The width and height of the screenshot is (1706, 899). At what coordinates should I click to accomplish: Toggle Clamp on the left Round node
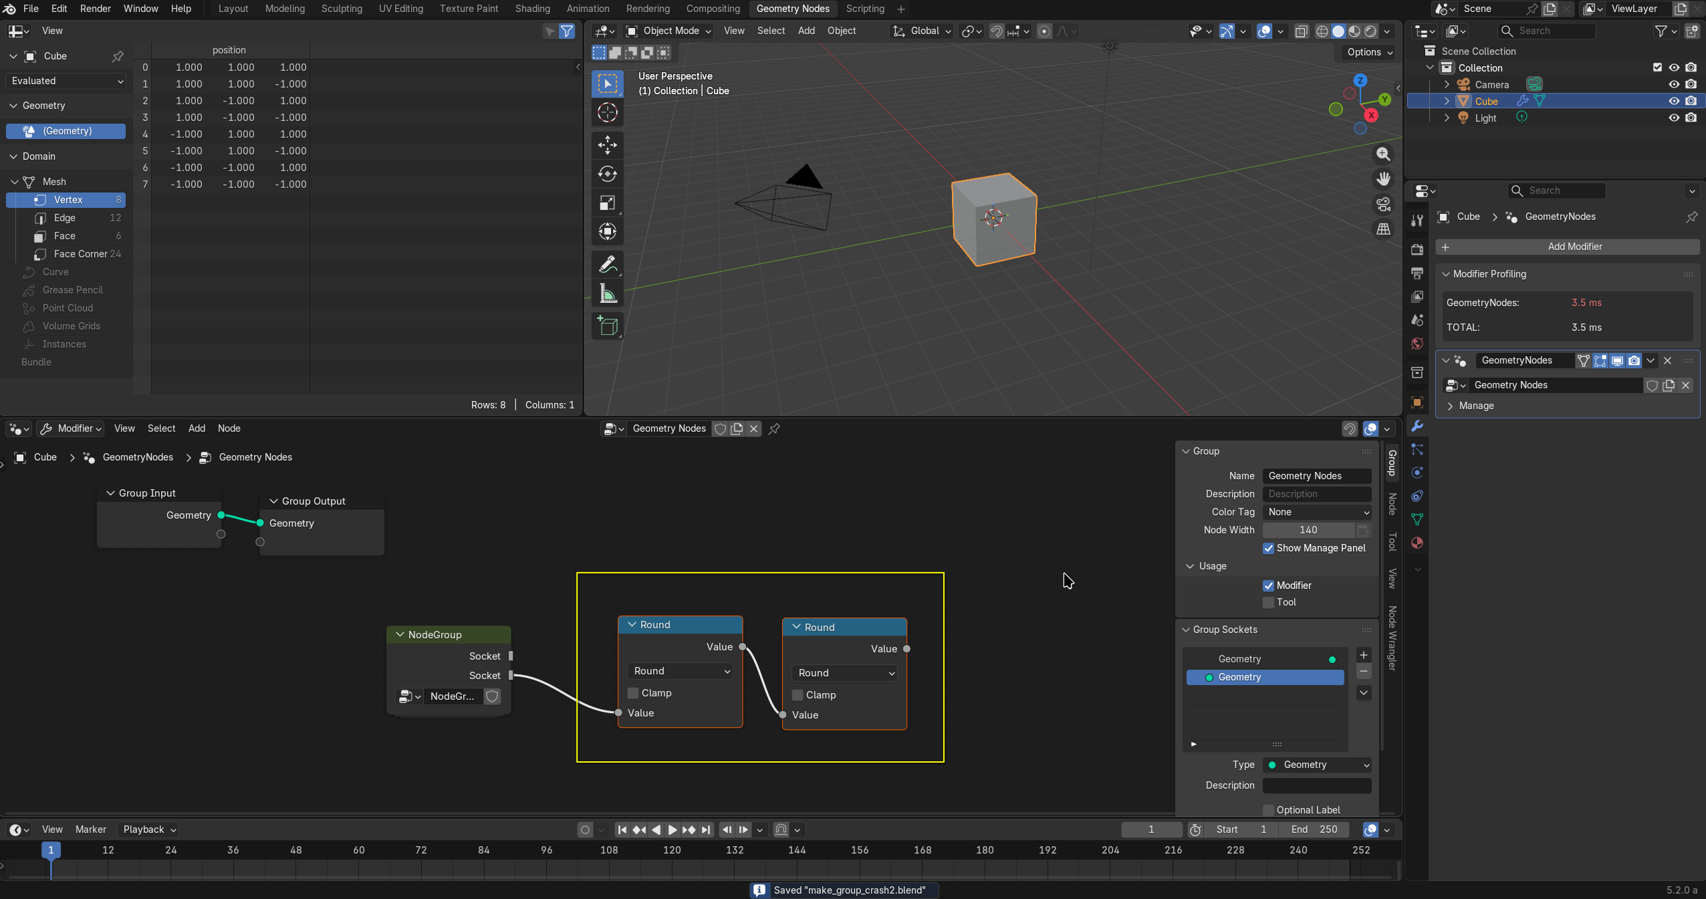coord(633,693)
